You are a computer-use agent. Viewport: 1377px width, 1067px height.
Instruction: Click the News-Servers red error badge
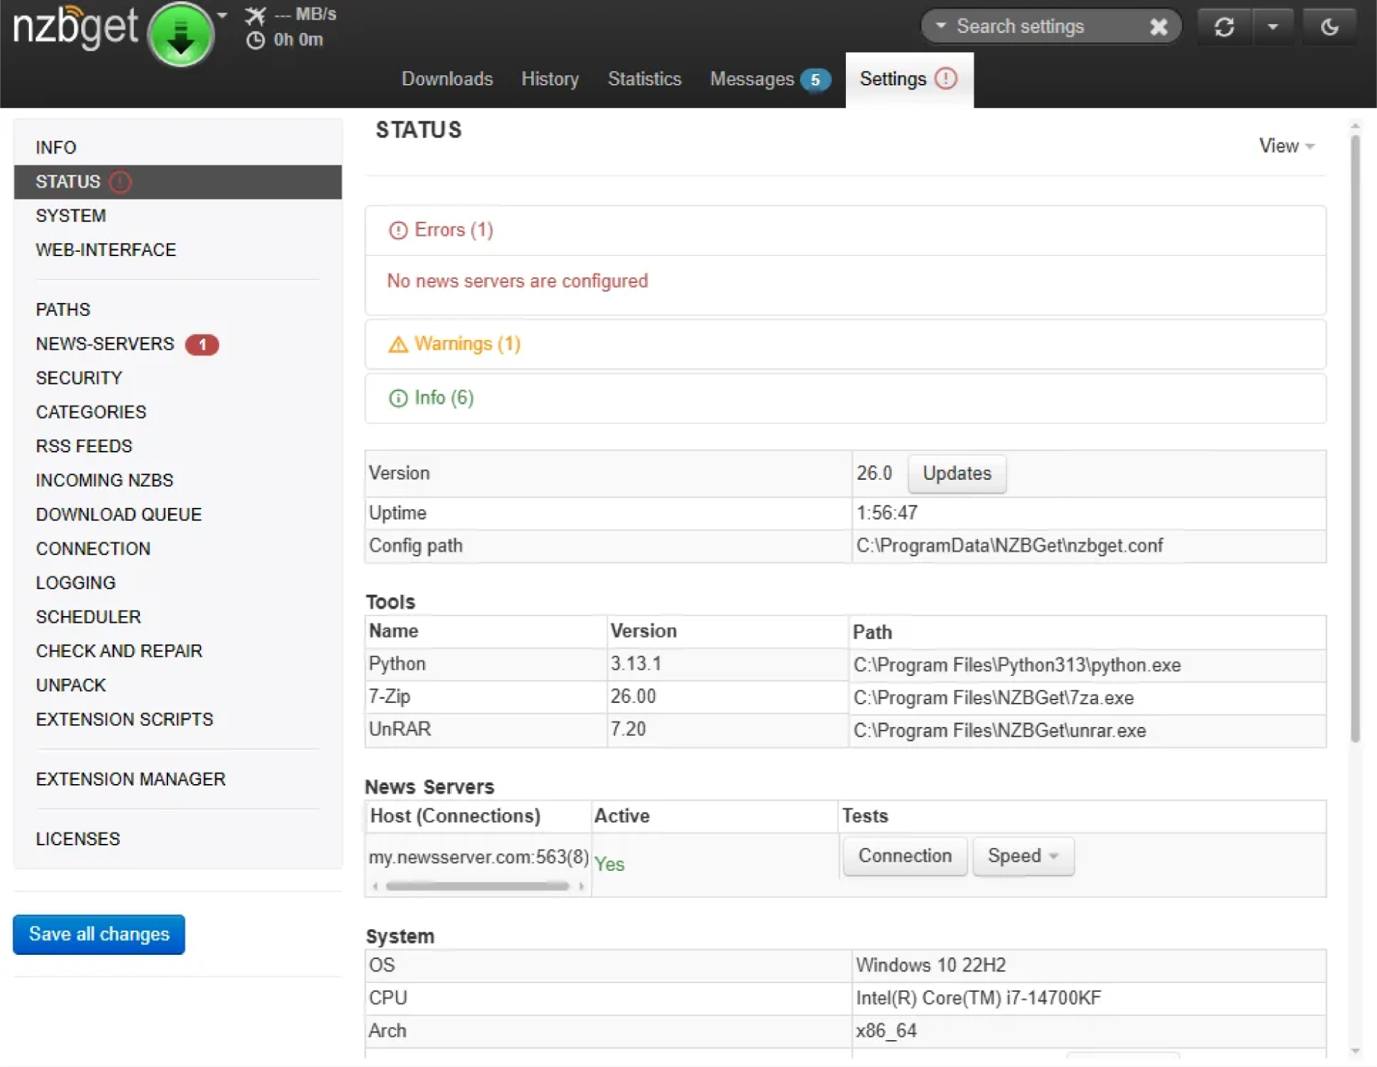[x=202, y=344]
